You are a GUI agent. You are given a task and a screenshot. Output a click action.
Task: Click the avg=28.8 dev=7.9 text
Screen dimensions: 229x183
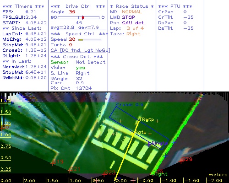coord(75,27)
